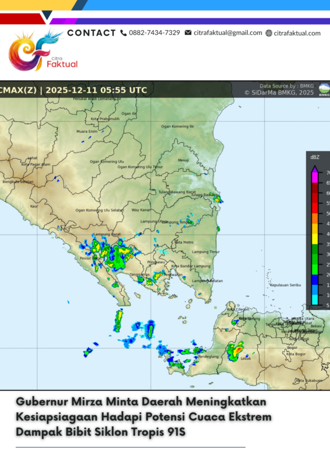Viewport: 330px width, 466px height.
Task: Click the 'Kota Prabumulih' map label
Action: coord(105,119)
